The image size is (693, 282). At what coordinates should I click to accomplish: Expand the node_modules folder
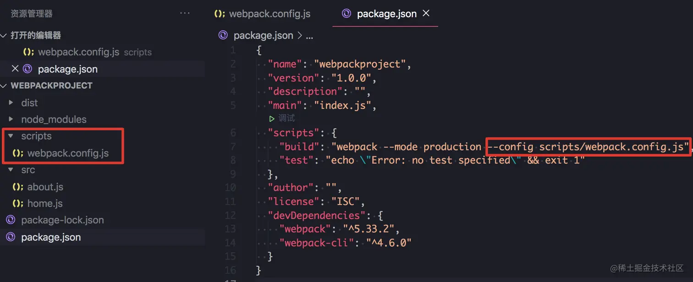tap(11, 119)
